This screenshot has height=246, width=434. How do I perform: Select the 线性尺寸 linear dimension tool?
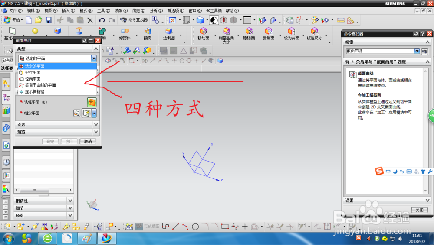[314, 34]
